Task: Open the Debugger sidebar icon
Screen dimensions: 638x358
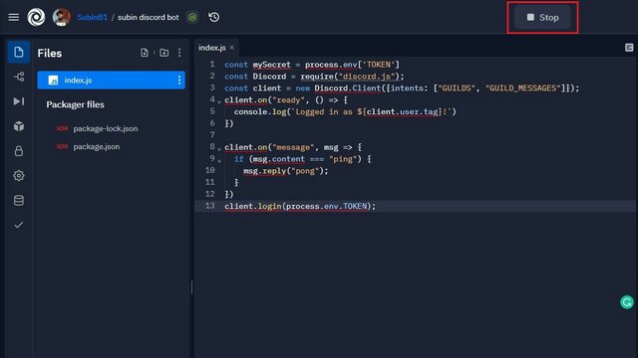Action: pyautogui.click(x=19, y=101)
